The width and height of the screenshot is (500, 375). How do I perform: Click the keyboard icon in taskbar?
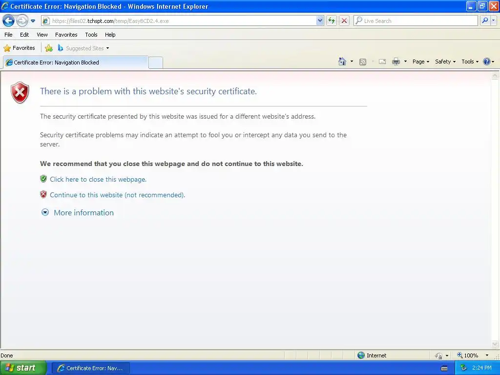[444, 368]
